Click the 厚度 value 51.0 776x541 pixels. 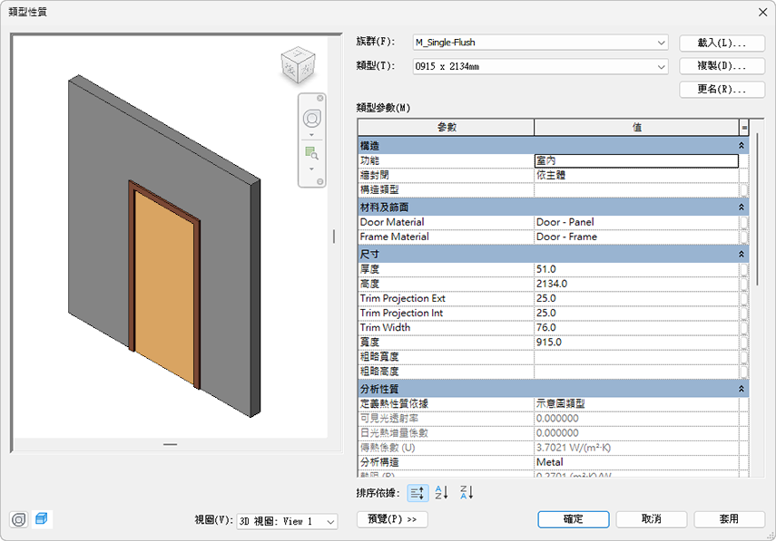pyautogui.click(x=636, y=269)
